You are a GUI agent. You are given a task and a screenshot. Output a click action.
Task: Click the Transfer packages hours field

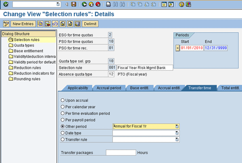click(x=121, y=153)
